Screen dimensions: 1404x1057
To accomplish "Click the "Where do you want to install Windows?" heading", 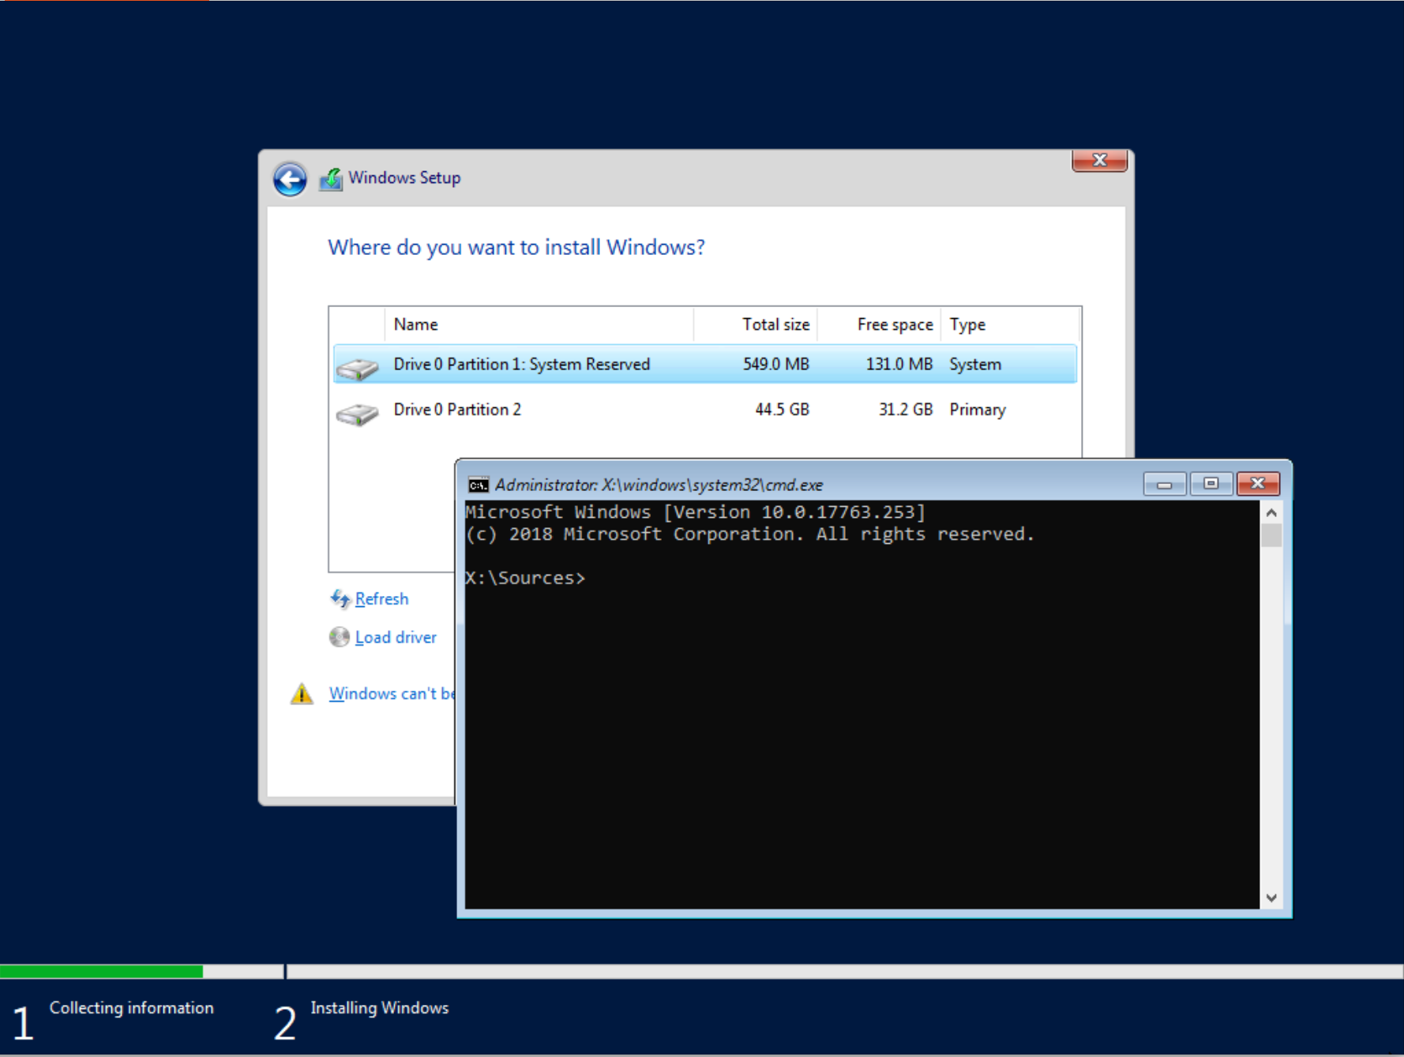I will (516, 248).
